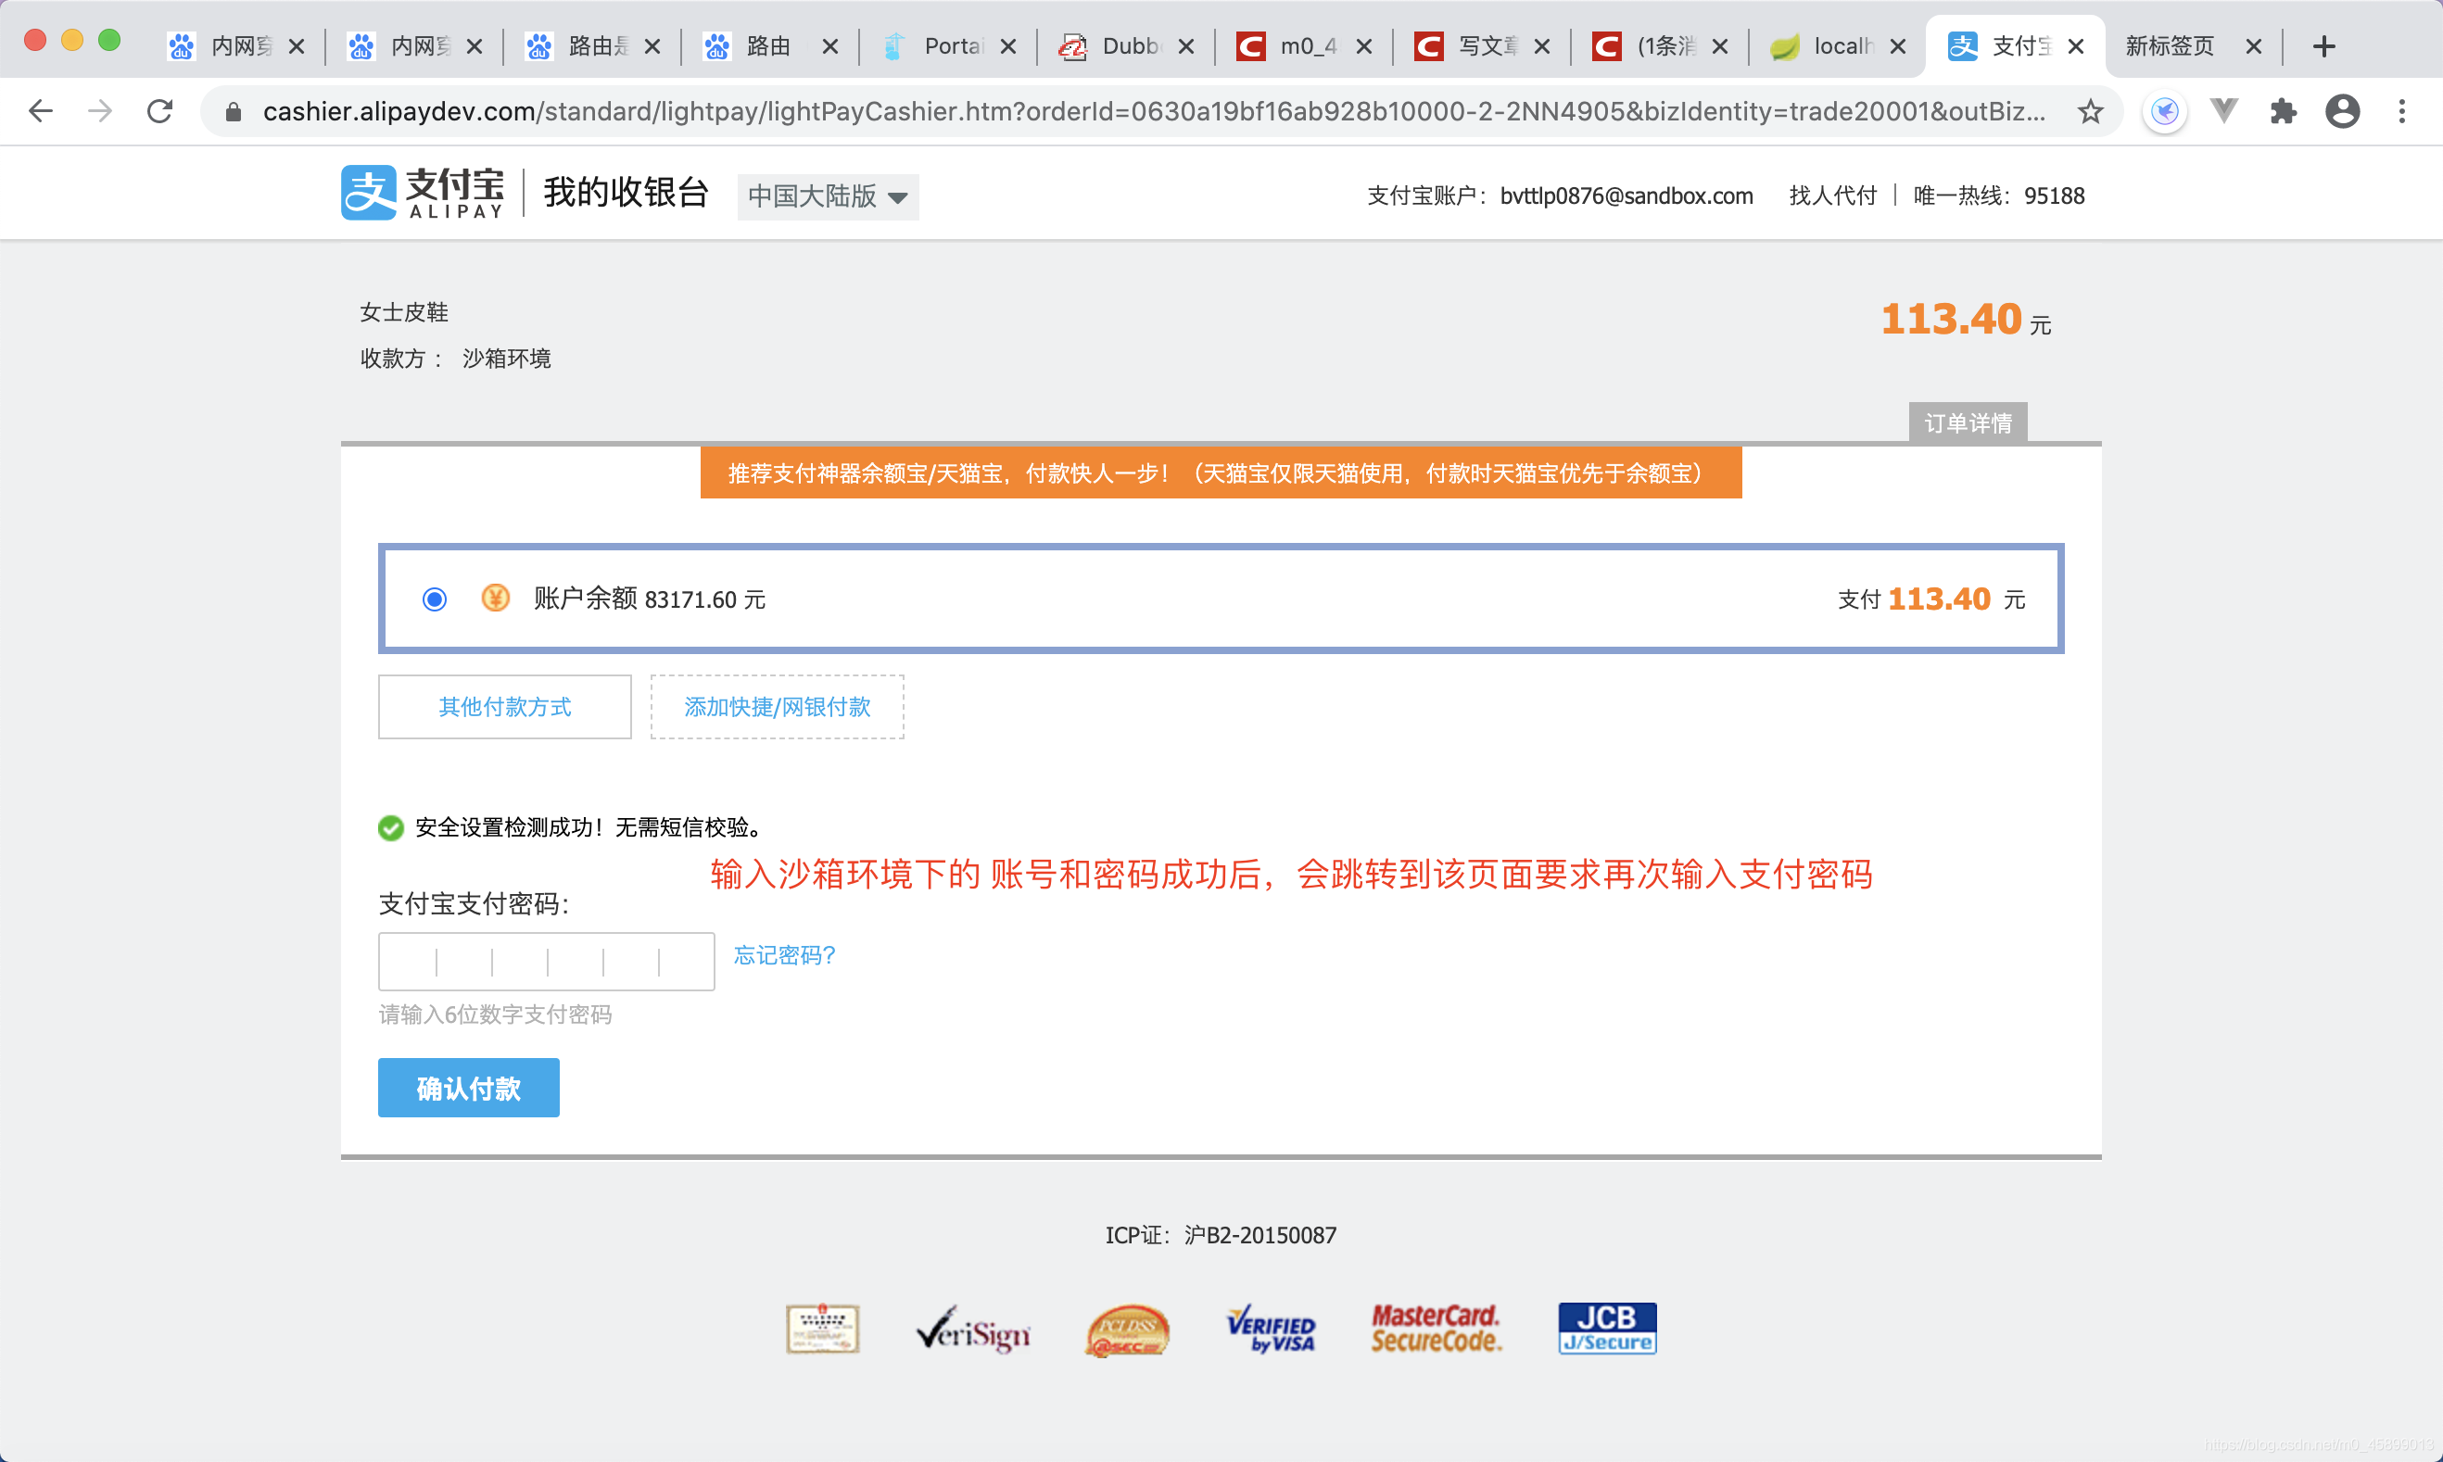Open the Extensions puzzle piece menu

(2284, 111)
